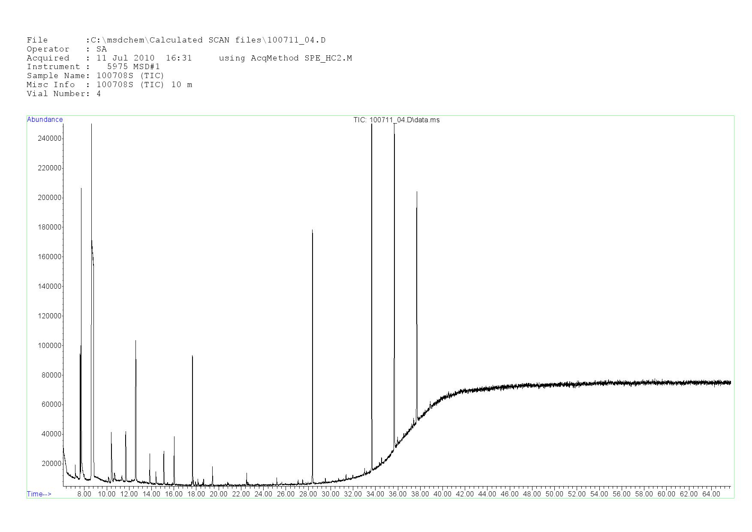
Task: Click the 20000 abundance axis tick label
Action: click(51, 464)
